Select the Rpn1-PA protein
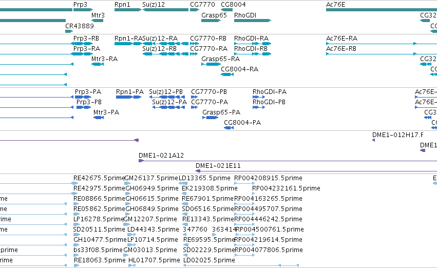This screenshot has height=268, width=437. pyautogui.click(x=128, y=97)
